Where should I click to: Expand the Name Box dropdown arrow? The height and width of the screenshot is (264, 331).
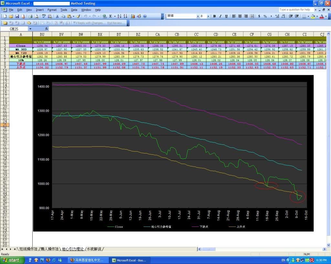pyautogui.click(x=30, y=29)
